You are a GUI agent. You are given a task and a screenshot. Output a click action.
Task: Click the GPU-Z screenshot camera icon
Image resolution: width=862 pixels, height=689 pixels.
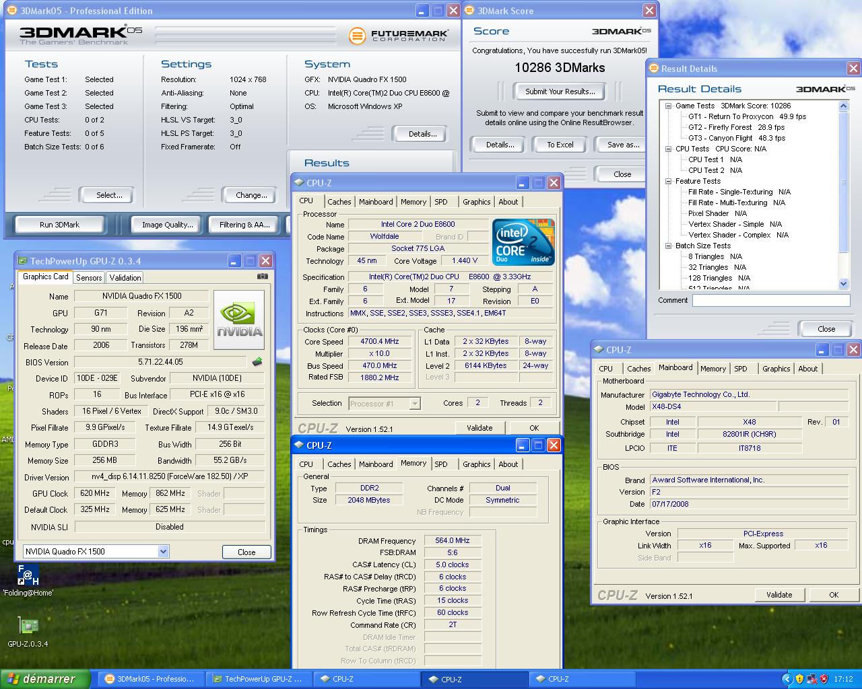[x=263, y=277]
